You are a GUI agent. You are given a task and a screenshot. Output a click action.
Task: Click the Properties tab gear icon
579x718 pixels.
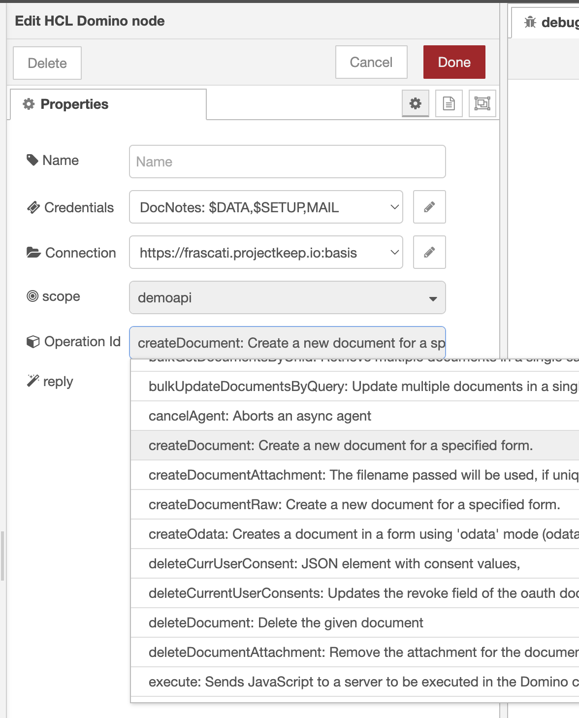pos(29,104)
